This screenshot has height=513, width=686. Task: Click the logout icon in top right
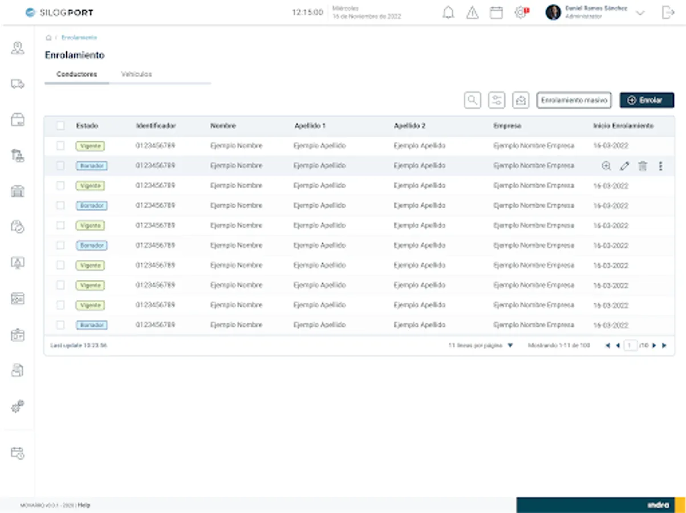(668, 13)
